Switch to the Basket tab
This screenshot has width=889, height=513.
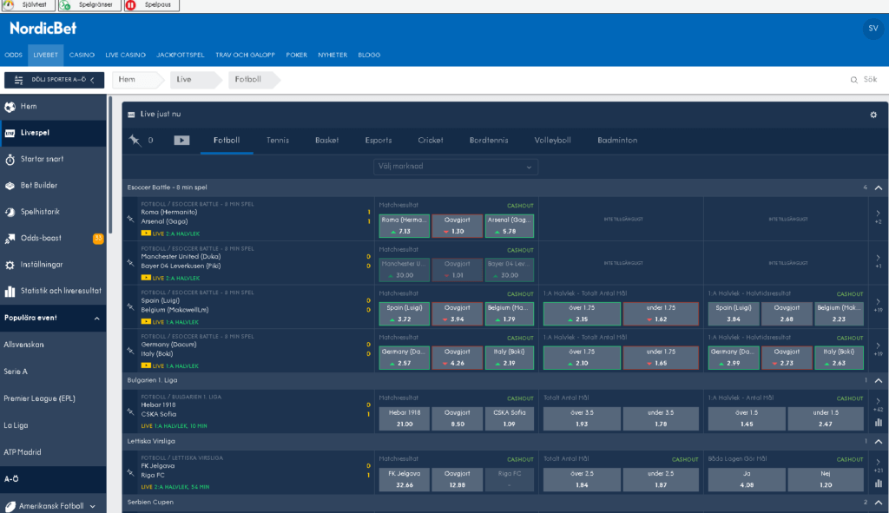click(x=327, y=141)
